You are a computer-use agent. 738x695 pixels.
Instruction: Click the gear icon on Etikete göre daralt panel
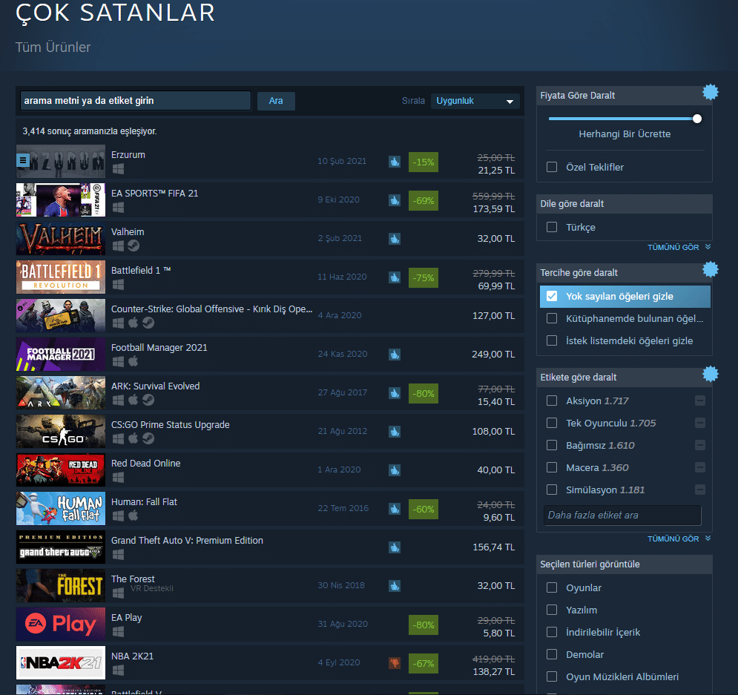coord(711,374)
